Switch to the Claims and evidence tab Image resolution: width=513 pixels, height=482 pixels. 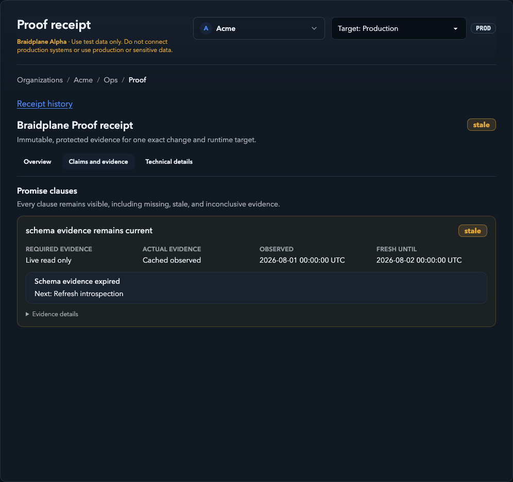pos(98,162)
